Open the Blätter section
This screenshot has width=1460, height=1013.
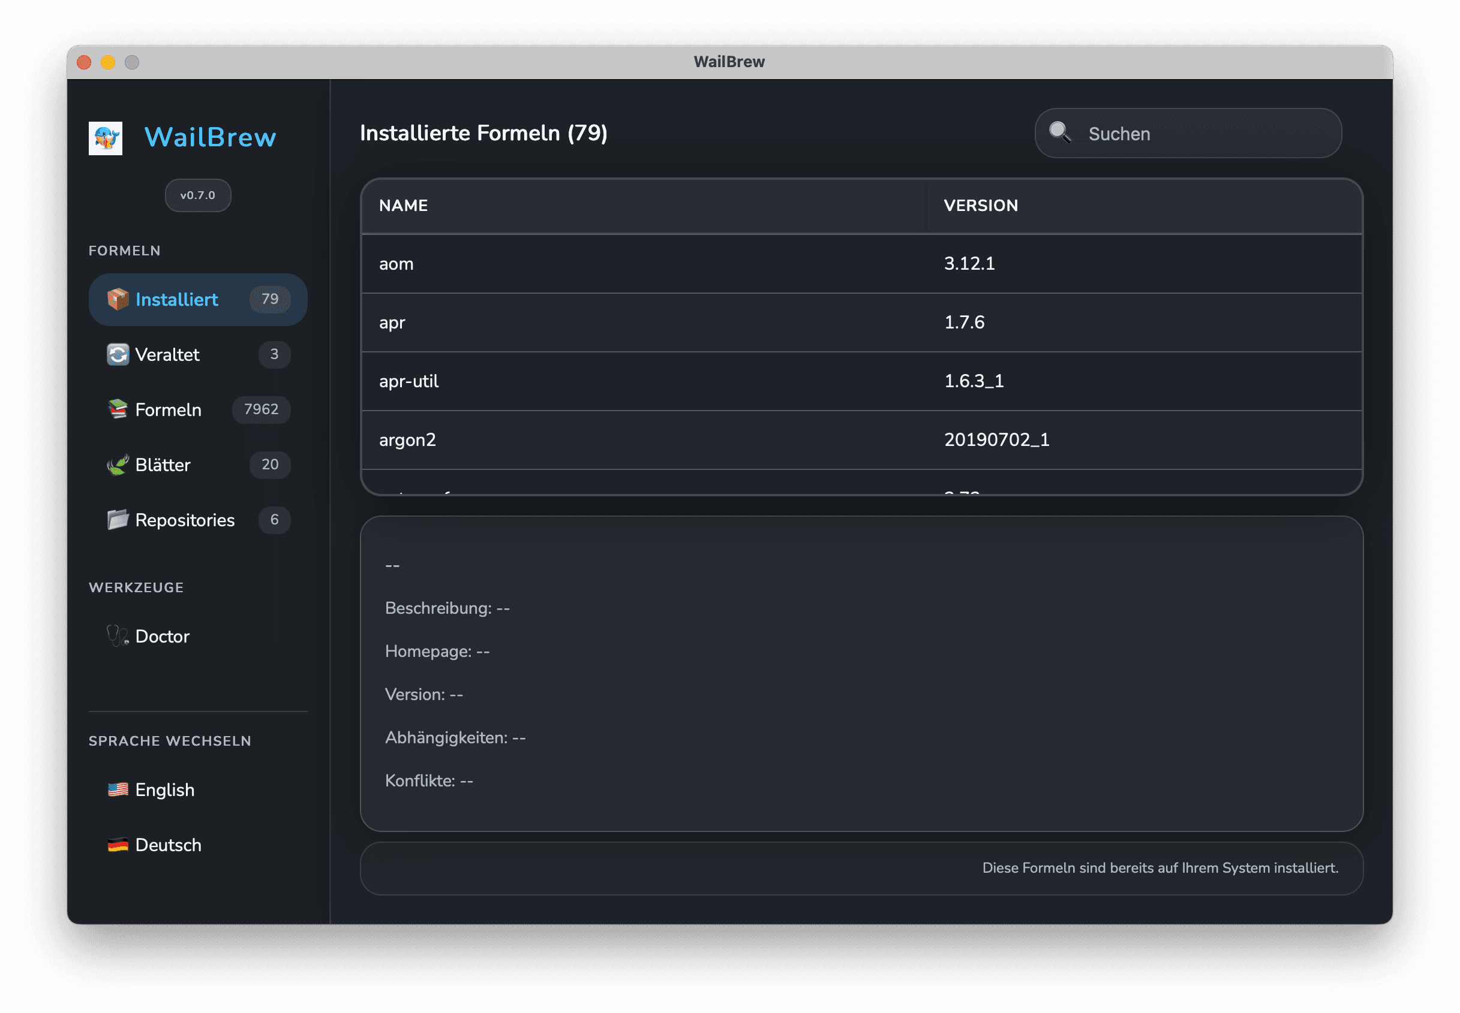pos(197,465)
